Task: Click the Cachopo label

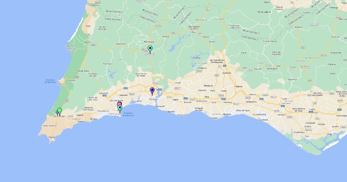Action: (x=335, y=37)
